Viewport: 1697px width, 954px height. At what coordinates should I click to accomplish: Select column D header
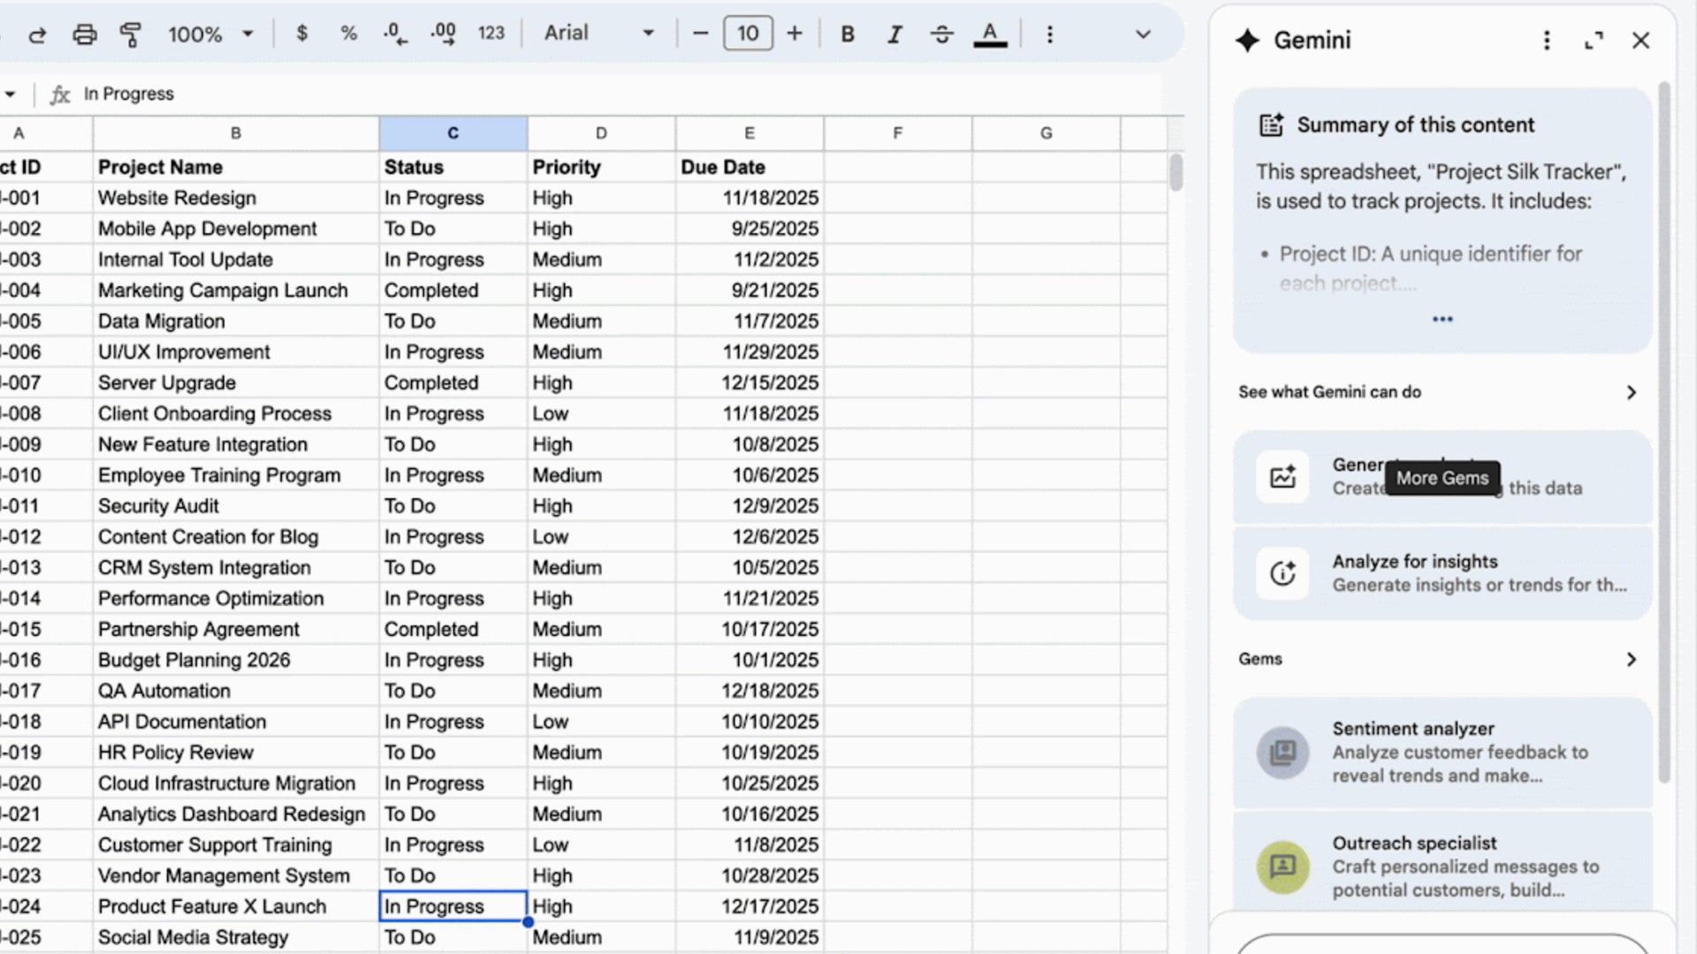point(601,133)
